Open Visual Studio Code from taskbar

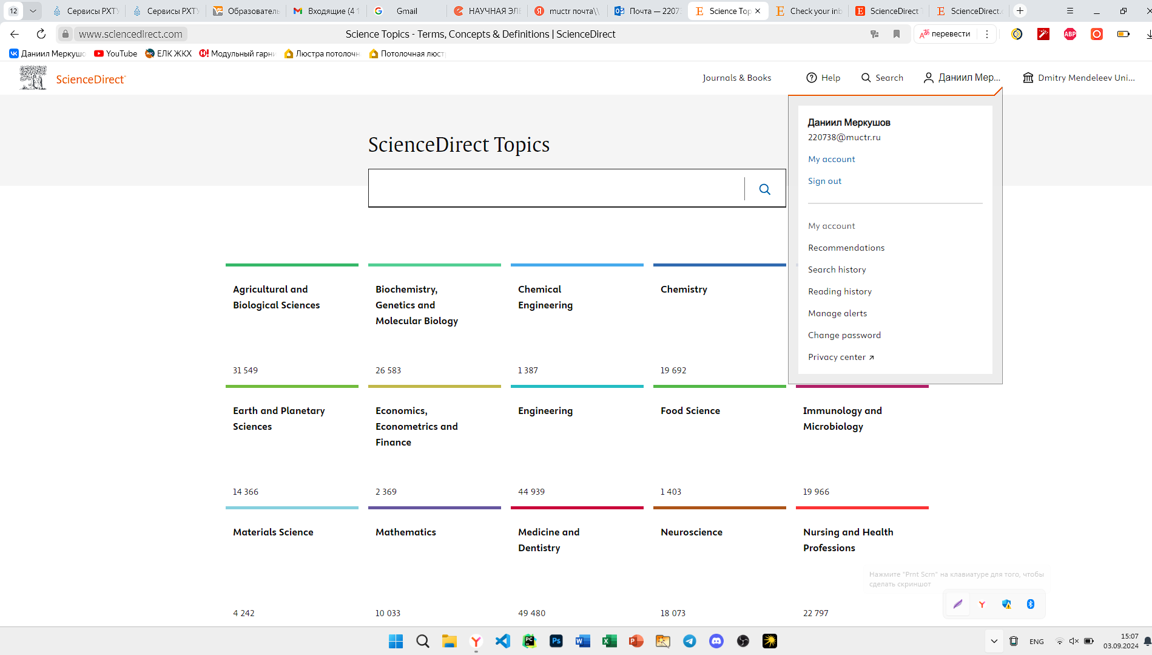(503, 641)
